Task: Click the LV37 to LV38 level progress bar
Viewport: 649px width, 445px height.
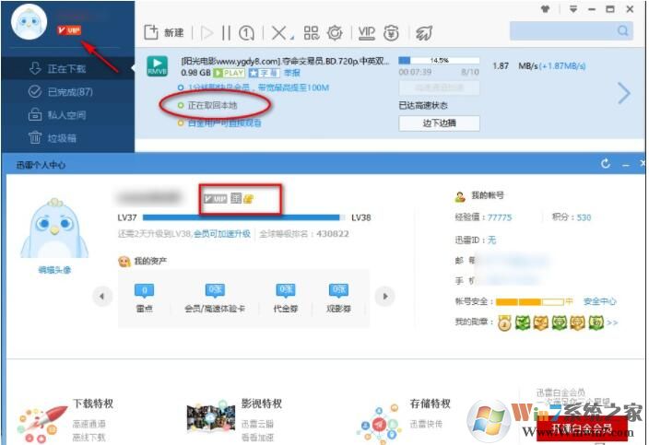Action: pos(243,217)
